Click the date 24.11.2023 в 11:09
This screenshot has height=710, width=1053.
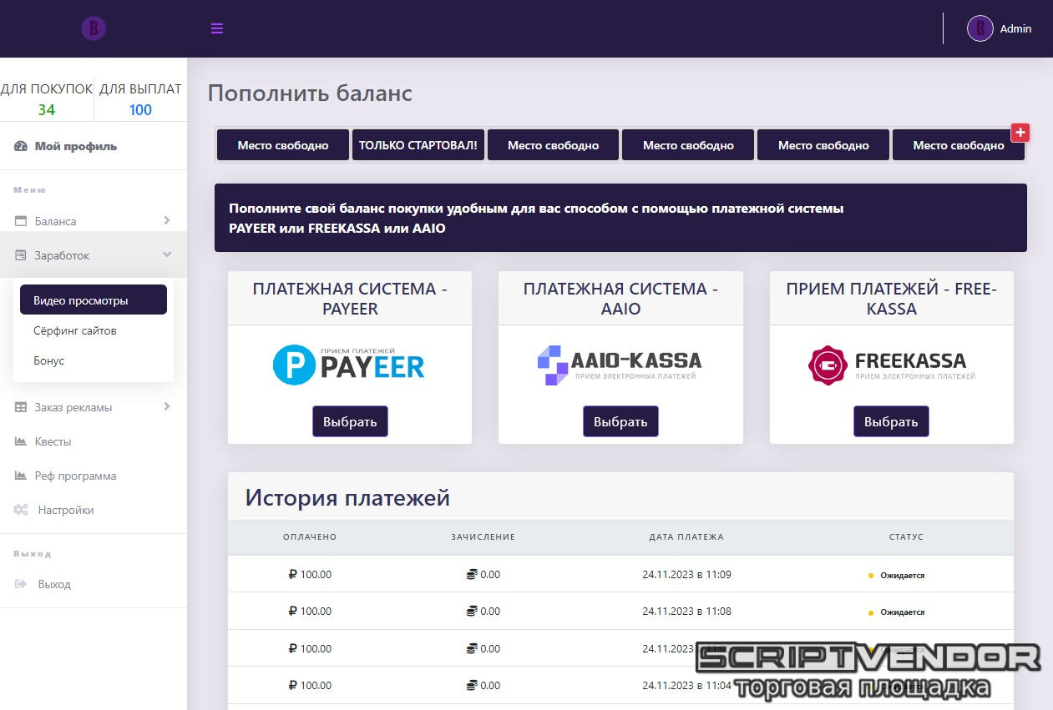[x=686, y=574]
